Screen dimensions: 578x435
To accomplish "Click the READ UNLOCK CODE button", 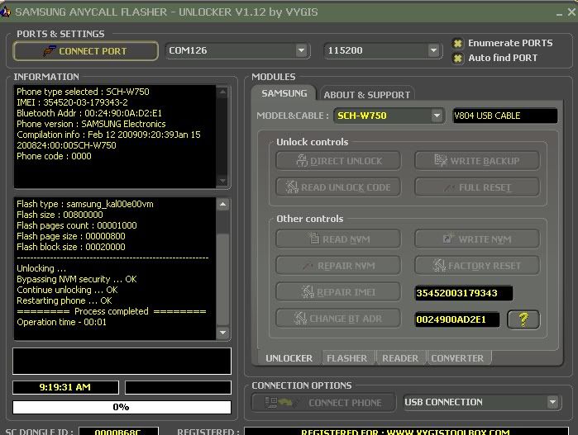I will click(x=338, y=187).
